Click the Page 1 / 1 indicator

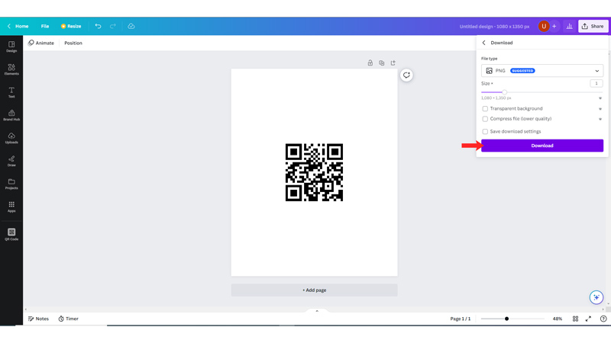click(461, 319)
